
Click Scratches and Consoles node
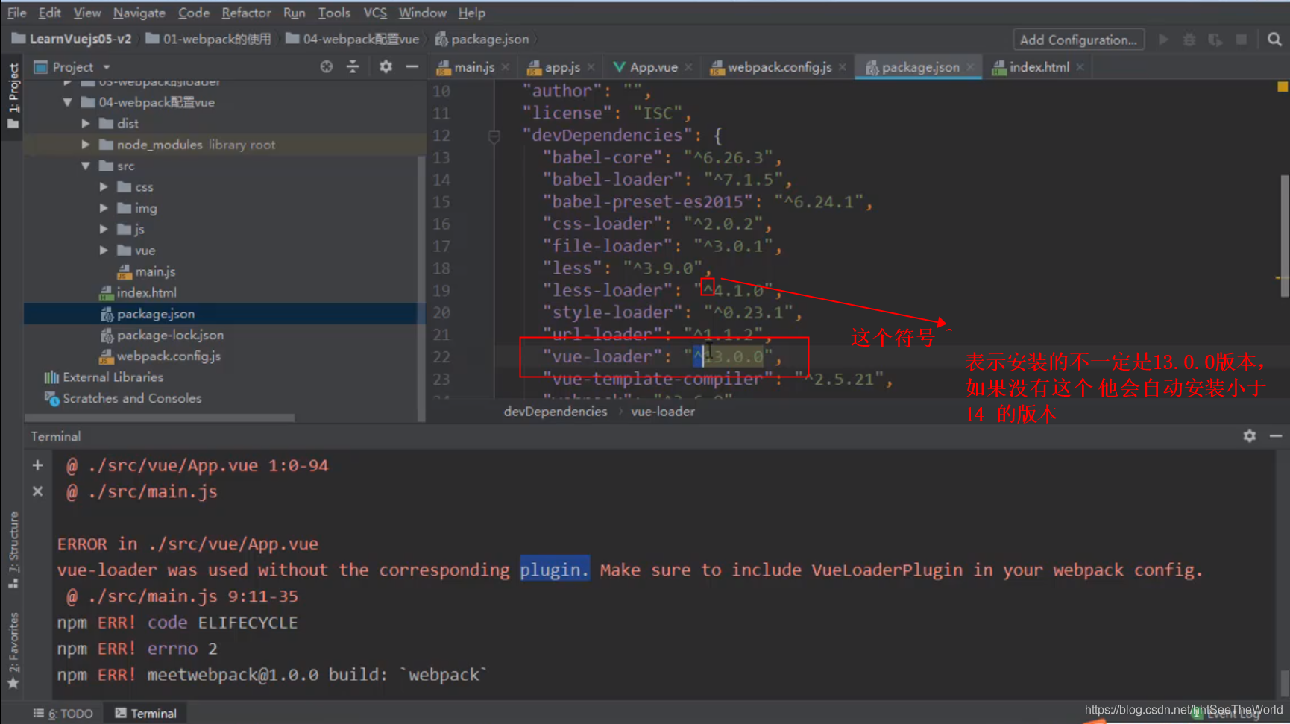click(123, 398)
